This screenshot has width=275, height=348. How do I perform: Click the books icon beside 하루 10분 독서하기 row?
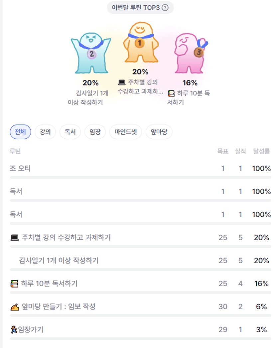(x=14, y=284)
